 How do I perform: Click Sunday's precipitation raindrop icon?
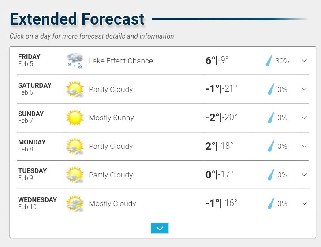click(x=271, y=118)
